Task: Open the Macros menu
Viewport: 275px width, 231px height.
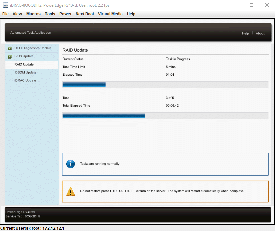Action: tap(33, 14)
